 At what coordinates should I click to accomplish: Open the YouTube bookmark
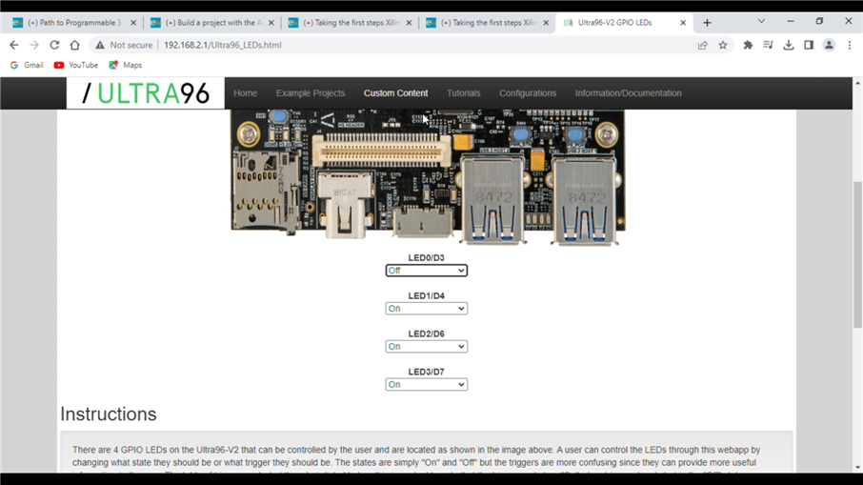tap(76, 65)
